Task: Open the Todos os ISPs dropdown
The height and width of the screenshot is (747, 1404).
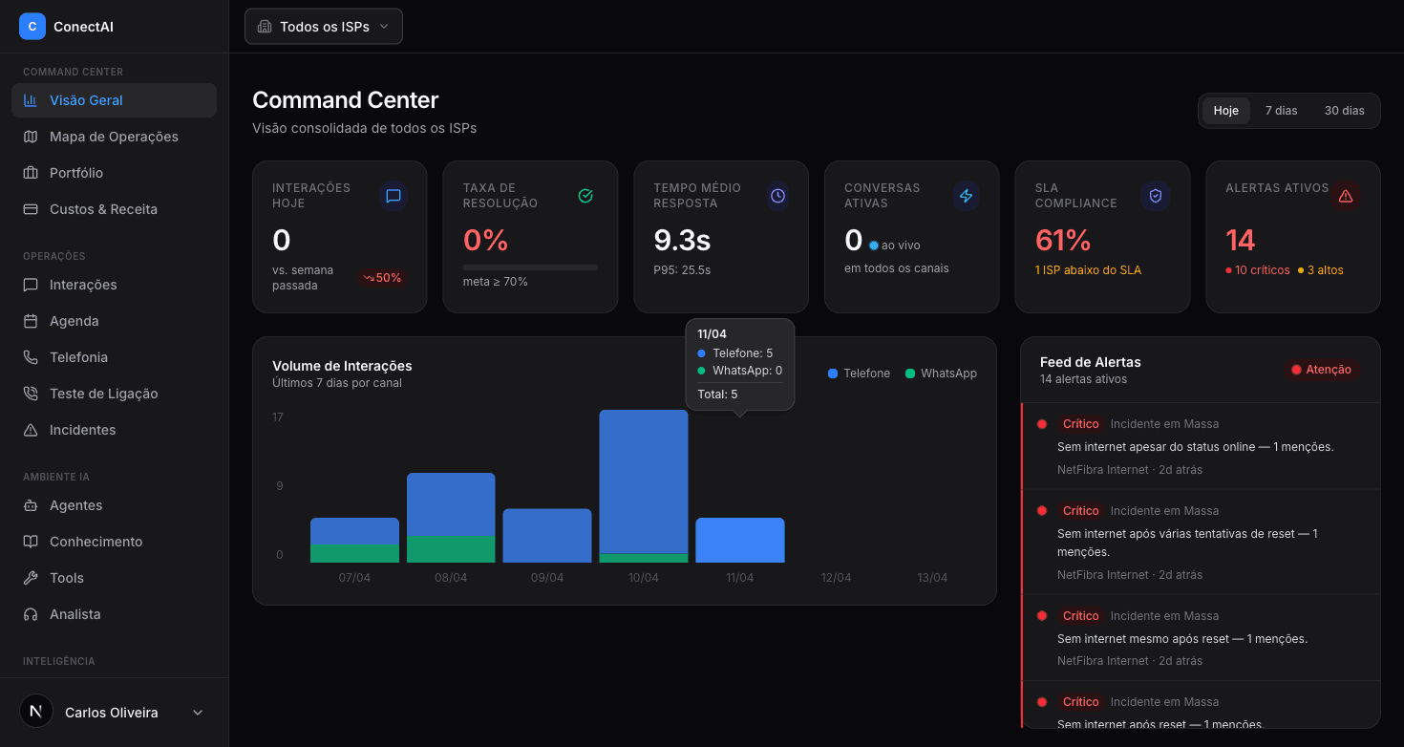Action: coord(324,27)
